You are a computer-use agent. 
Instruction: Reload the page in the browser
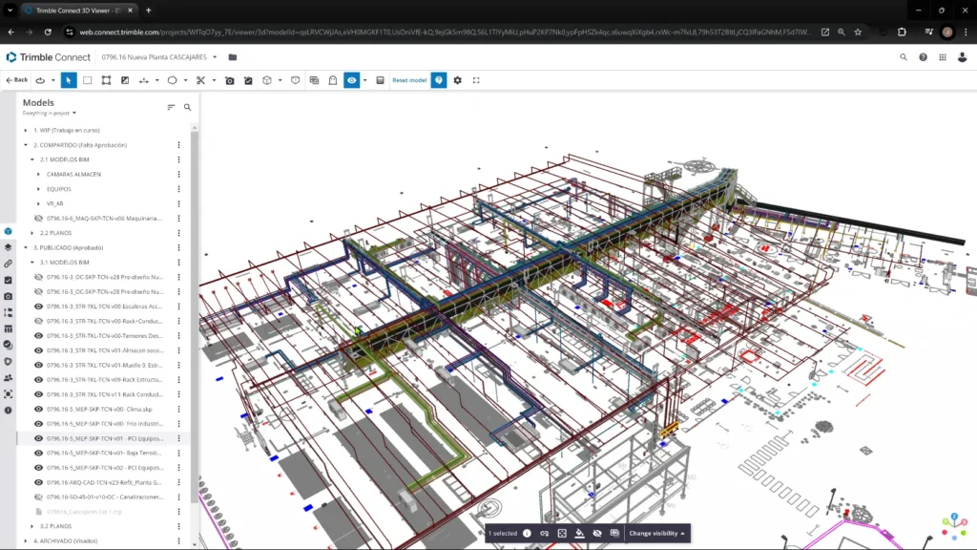48,32
